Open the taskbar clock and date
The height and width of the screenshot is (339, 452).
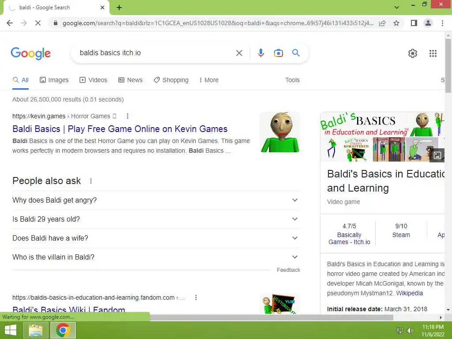click(433, 331)
